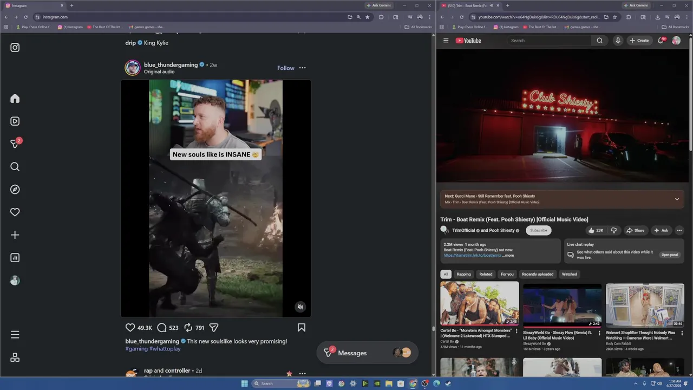Select the For you filter chip
The width and height of the screenshot is (693, 390).
click(507, 274)
